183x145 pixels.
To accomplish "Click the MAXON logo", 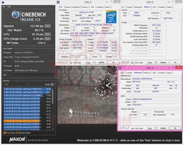I will click(17, 139).
